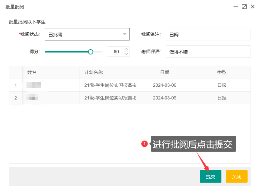Image resolution: width=260 pixels, height=196 pixels.
Task: Click the 得分 slider handle
Action: pos(91,52)
